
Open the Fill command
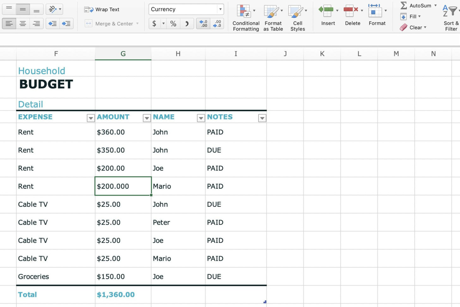tap(411, 16)
